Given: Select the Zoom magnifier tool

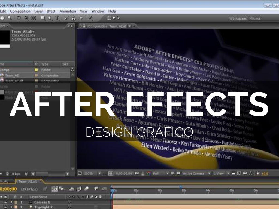Looking at the screenshot, I should (10, 18).
